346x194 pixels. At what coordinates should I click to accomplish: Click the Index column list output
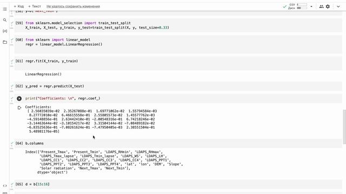coord(104,162)
